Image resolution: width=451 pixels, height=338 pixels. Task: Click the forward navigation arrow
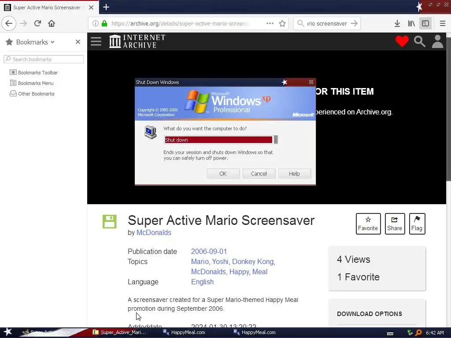pos(23,23)
